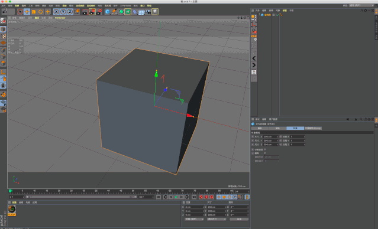Toggle the Fillet checkbox in attributes
Viewport: 378px width, 229px height.
coord(264,153)
